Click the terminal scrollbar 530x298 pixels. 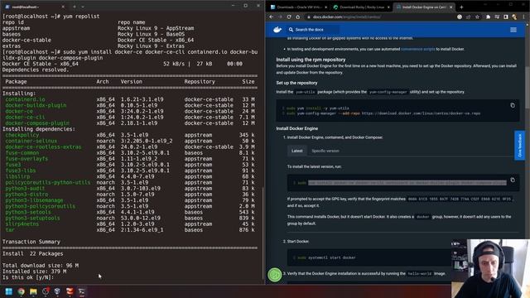[263, 233]
